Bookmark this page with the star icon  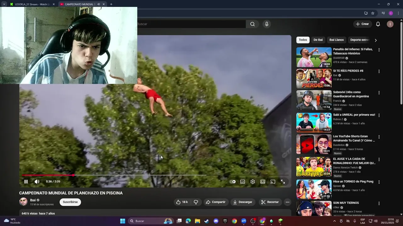tap(373, 13)
